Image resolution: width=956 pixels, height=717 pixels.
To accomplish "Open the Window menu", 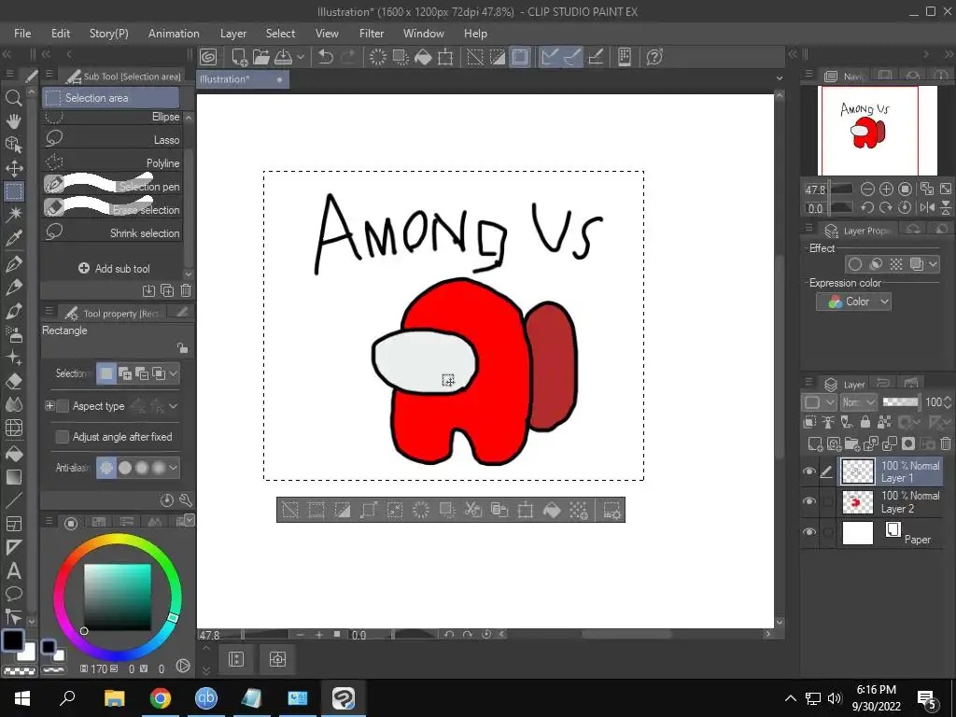I will click(424, 34).
